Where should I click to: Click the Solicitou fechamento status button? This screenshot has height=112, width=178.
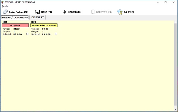44,25
